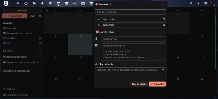Open the mars 2026 month picker

click(22, 11)
